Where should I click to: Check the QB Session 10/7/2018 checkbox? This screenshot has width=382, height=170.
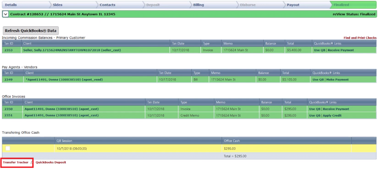coord(8,148)
